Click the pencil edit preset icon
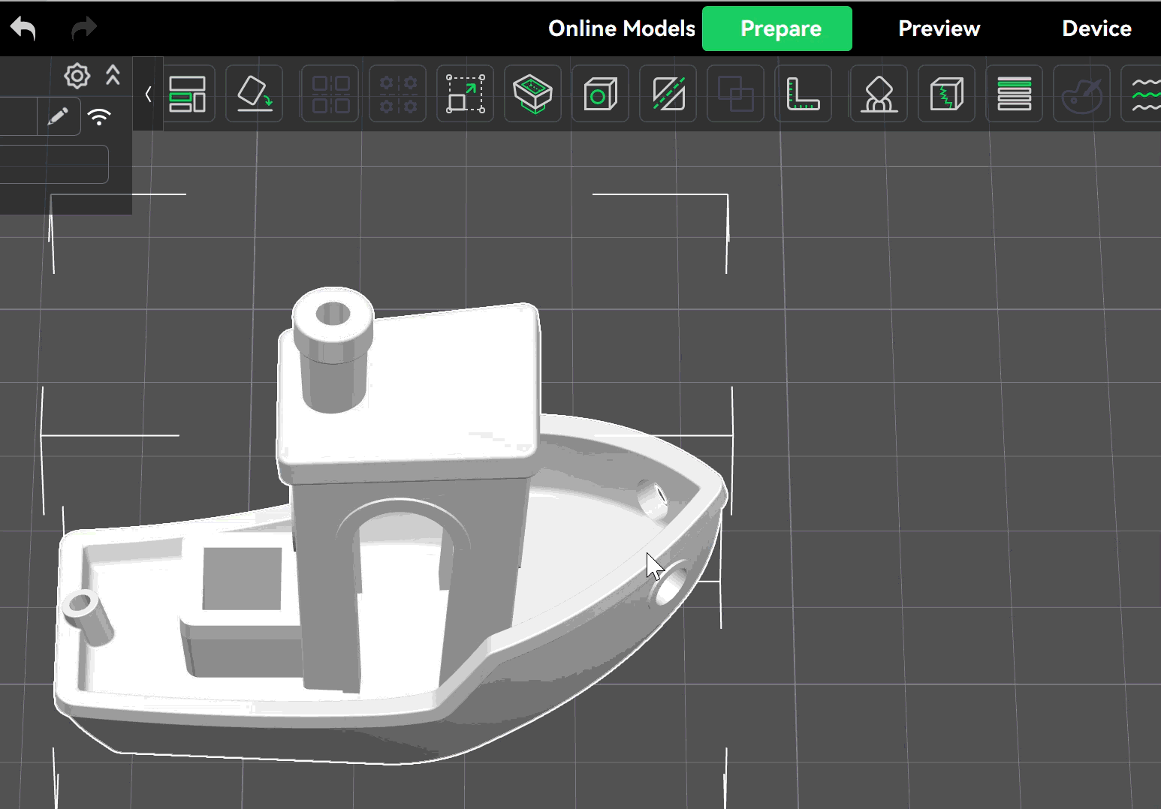The height and width of the screenshot is (809, 1161). tap(58, 116)
